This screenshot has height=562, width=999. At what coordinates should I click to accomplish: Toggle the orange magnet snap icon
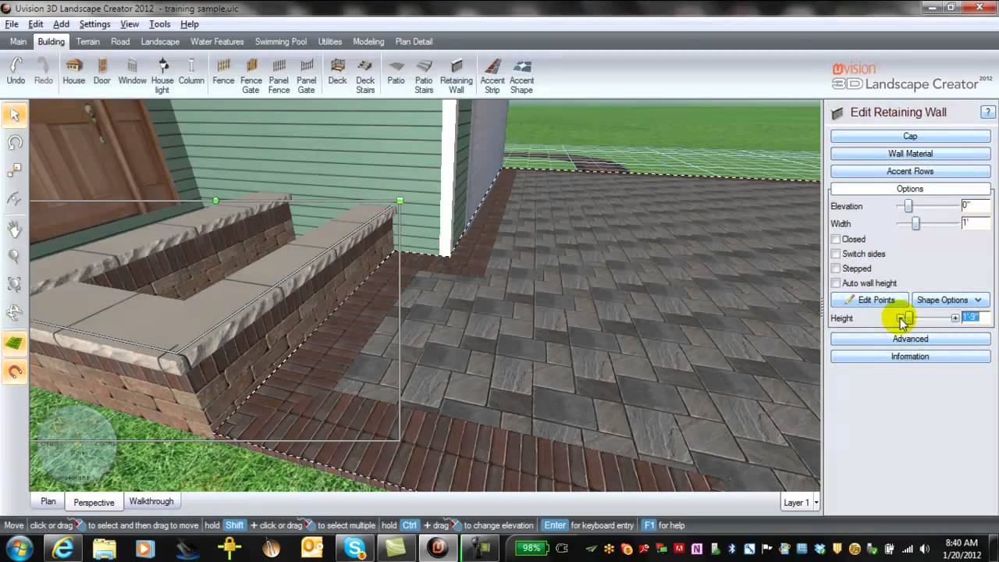point(14,372)
